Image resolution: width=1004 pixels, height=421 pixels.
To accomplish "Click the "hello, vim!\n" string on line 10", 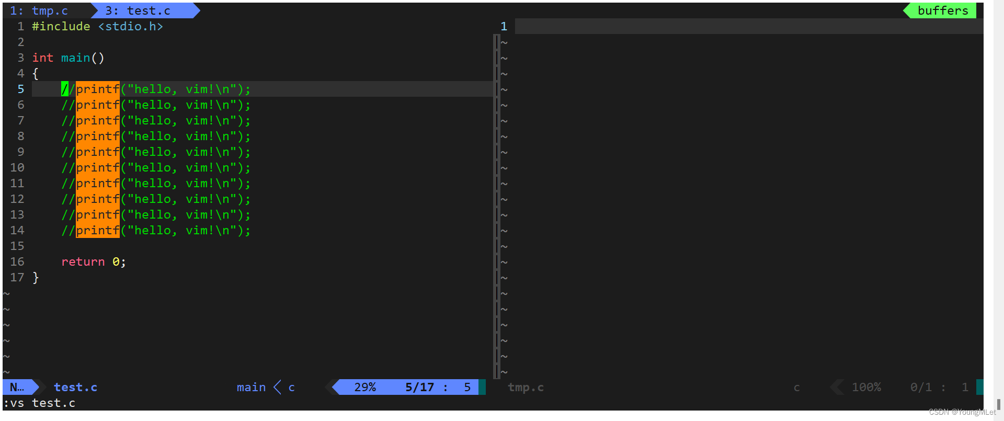I will pyautogui.click(x=182, y=167).
